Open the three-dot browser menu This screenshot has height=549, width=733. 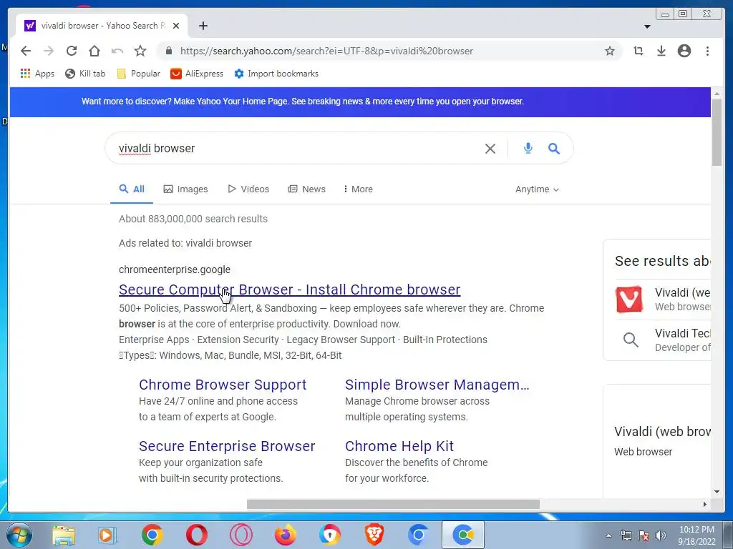[707, 51]
